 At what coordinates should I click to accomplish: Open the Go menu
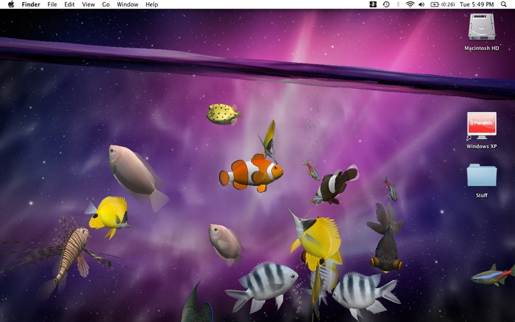click(106, 5)
